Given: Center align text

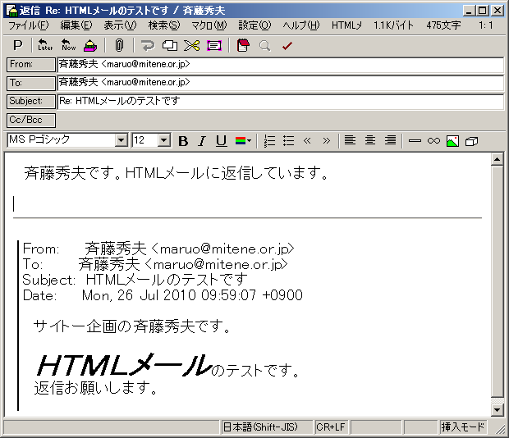Looking at the screenshot, I should [370, 140].
